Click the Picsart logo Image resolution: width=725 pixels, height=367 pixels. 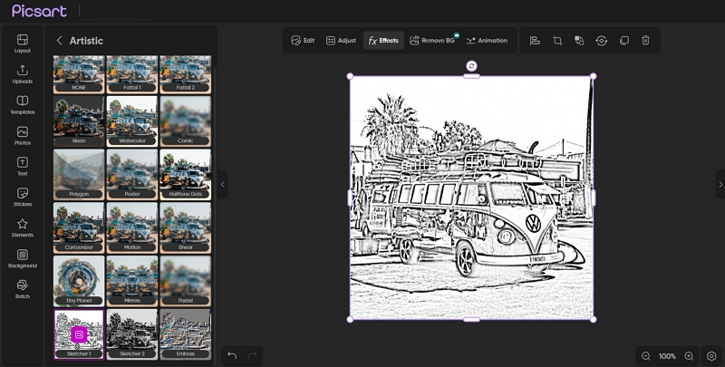(x=39, y=11)
